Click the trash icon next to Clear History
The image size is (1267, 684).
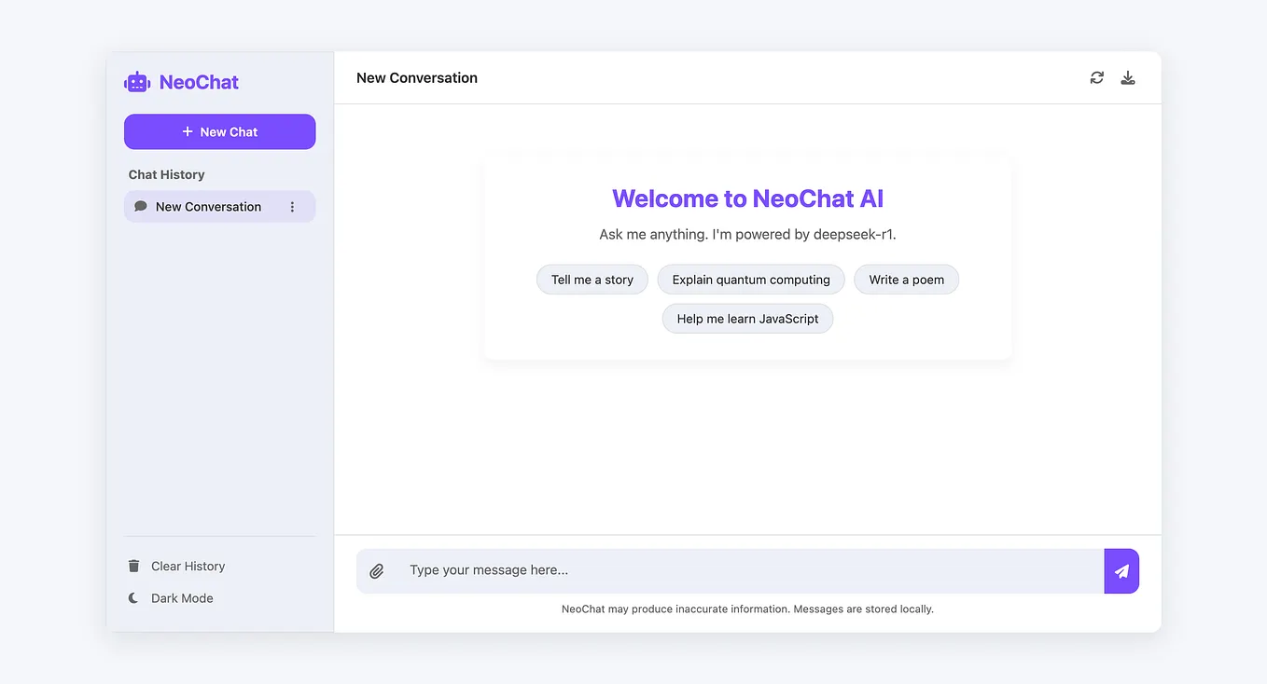pos(133,566)
